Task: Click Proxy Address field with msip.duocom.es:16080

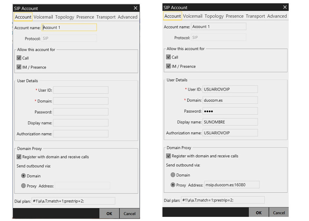Action: pos(232,185)
